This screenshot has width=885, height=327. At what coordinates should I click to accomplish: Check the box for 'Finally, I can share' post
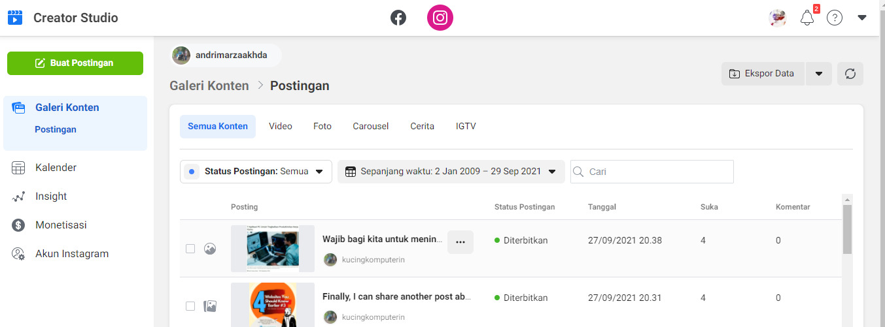pos(190,306)
